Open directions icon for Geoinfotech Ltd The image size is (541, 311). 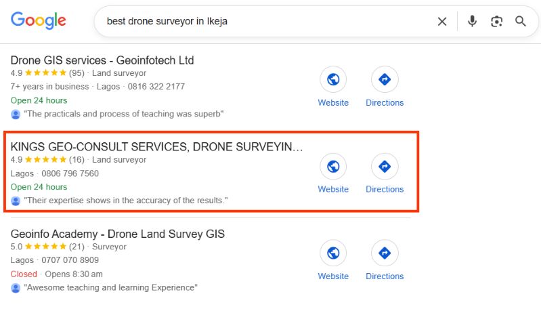[x=385, y=79]
